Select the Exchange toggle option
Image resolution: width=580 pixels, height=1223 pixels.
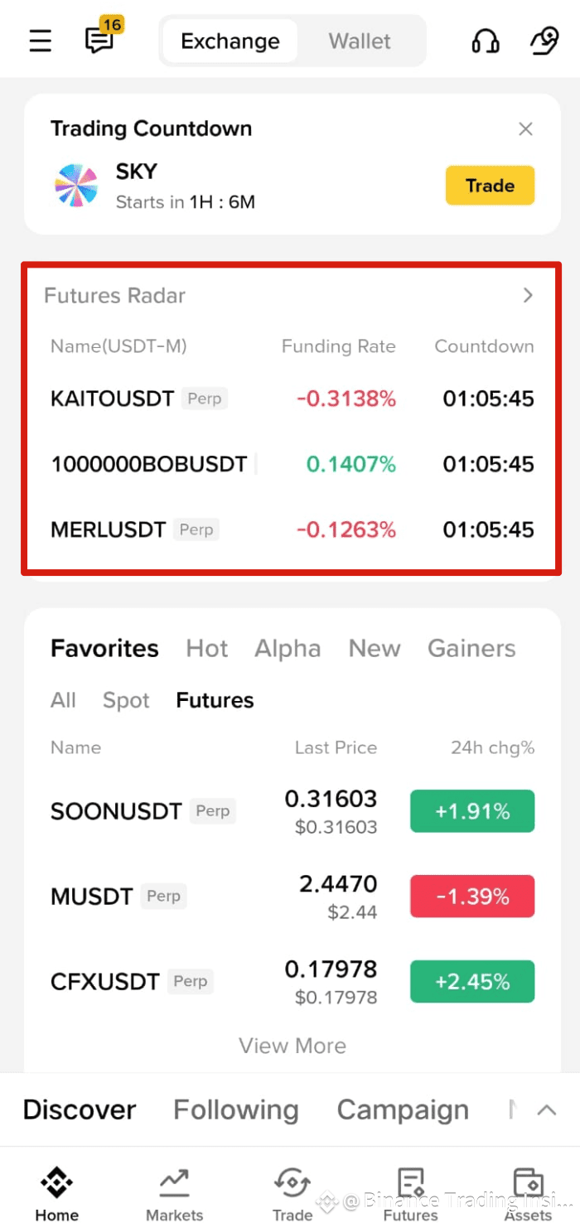230,41
